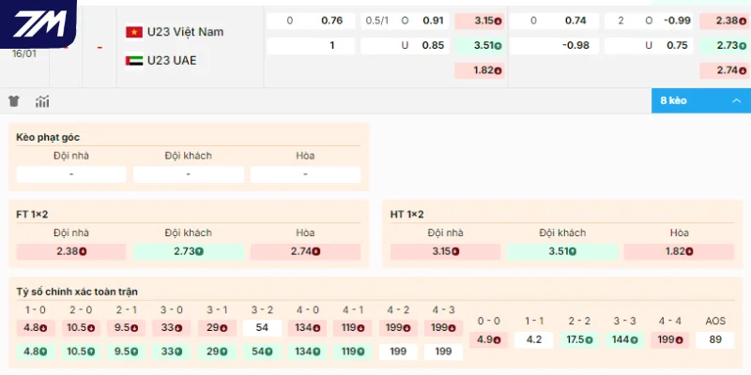This screenshot has height=375, width=751.
Task: Pick HT 1×2 Đội khách odds 3.51
Action: 562,251
